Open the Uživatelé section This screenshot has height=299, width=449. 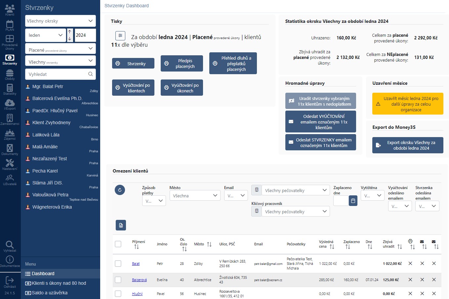click(x=10, y=180)
